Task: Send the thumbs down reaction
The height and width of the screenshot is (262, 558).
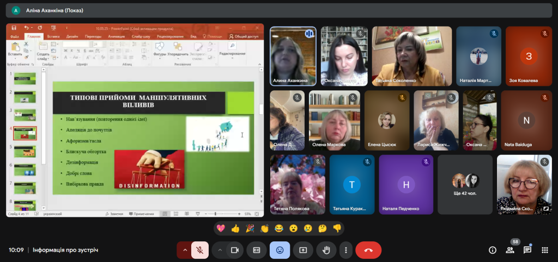Action: [x=337, y=228]
